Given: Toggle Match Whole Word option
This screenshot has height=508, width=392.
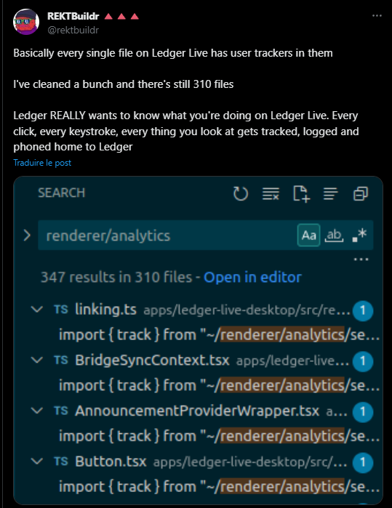Looking at the screenshot, I should tap(334, 235).
